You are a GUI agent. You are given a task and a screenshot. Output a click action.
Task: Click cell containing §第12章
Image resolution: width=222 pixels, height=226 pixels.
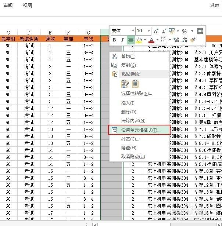(x=208, y=185)
